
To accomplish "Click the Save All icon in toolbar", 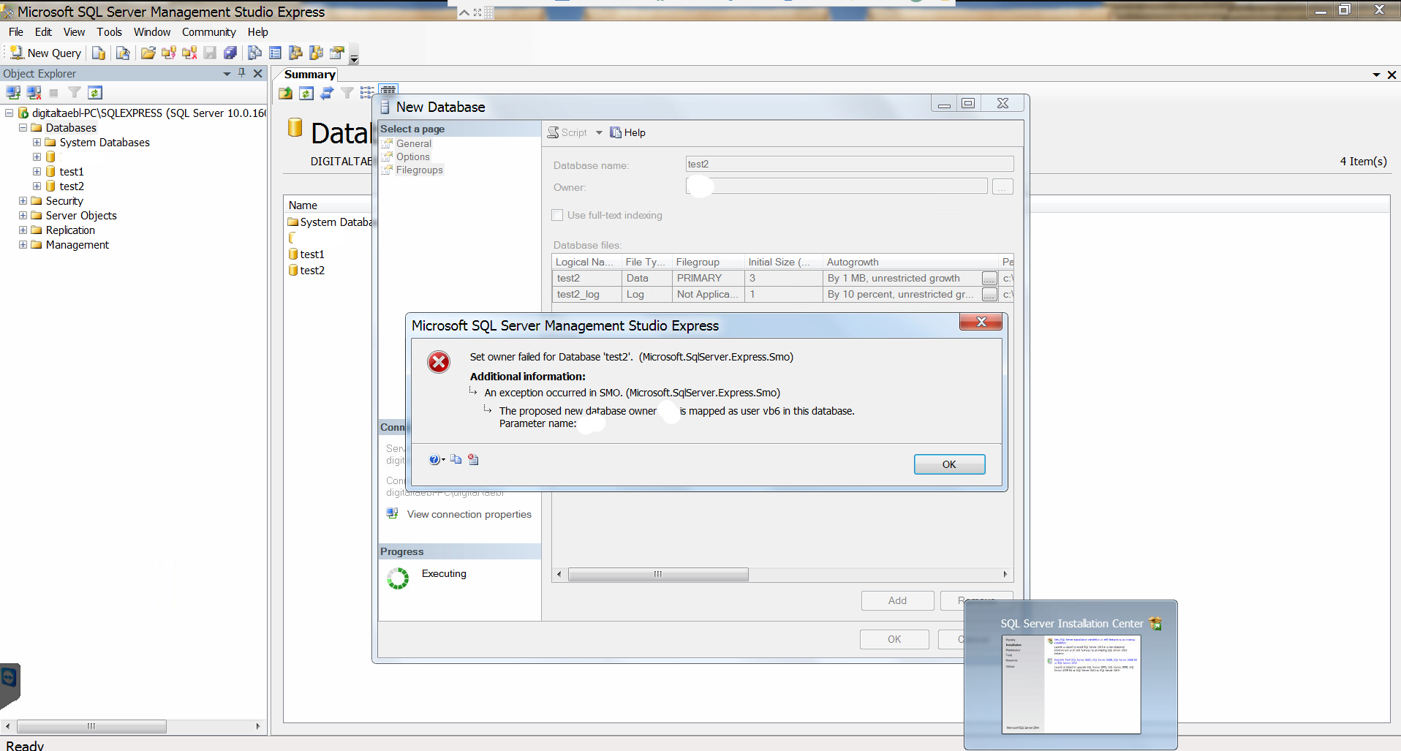I will (230, 53).
